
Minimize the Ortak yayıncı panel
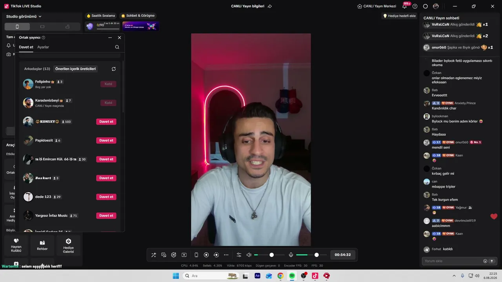coord(110,38)
